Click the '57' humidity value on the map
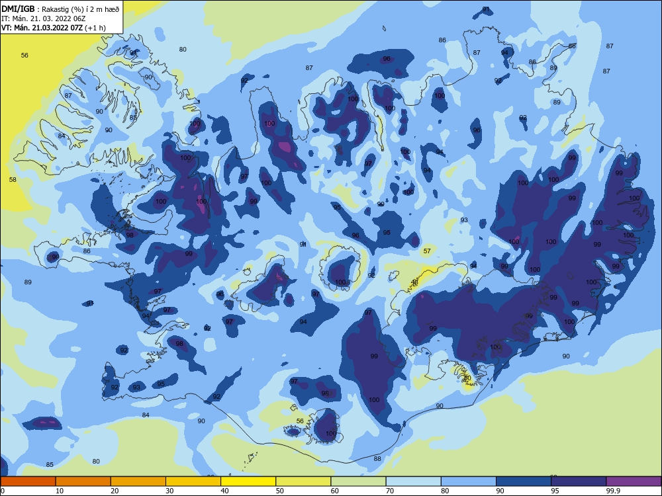 click(427, 251)
